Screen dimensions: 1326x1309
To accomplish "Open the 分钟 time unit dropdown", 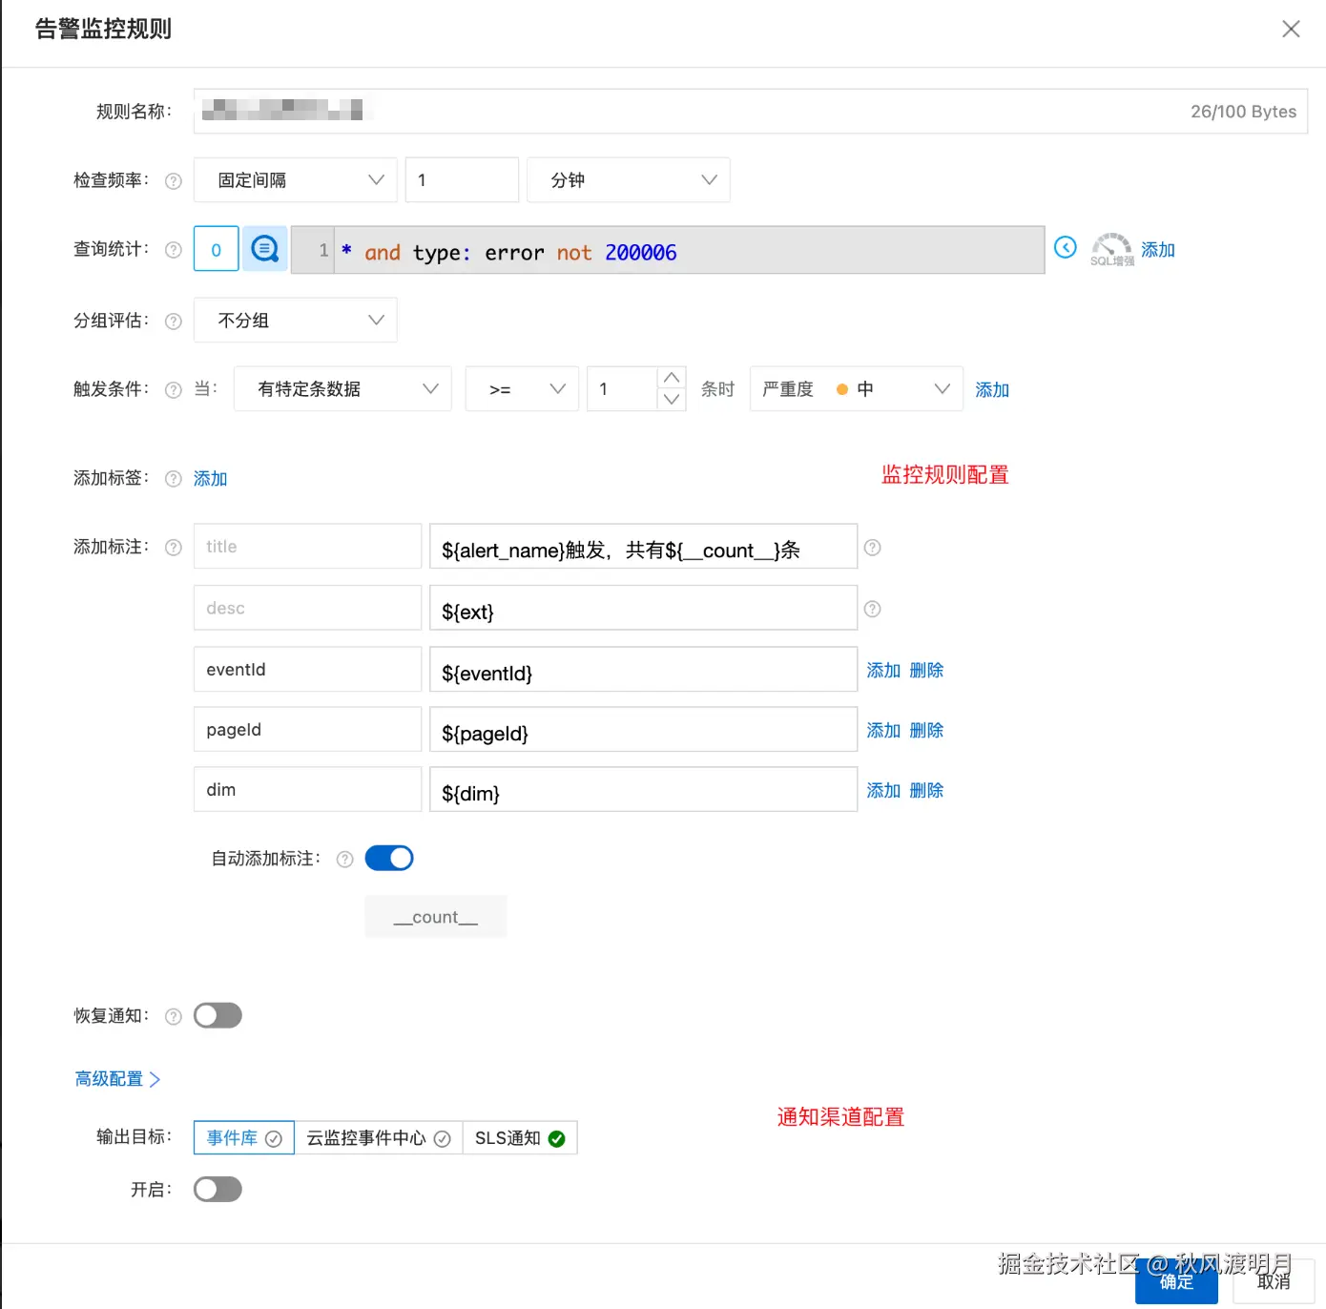I will coord(629,179).
